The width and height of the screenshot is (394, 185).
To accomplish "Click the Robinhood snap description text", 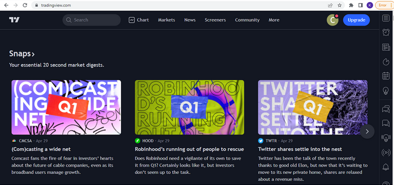I will coord(187,166).
